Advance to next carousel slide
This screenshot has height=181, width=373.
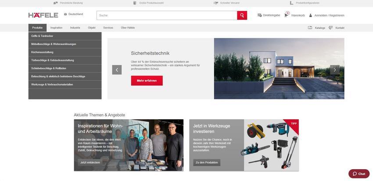click(x=334, y=70)
